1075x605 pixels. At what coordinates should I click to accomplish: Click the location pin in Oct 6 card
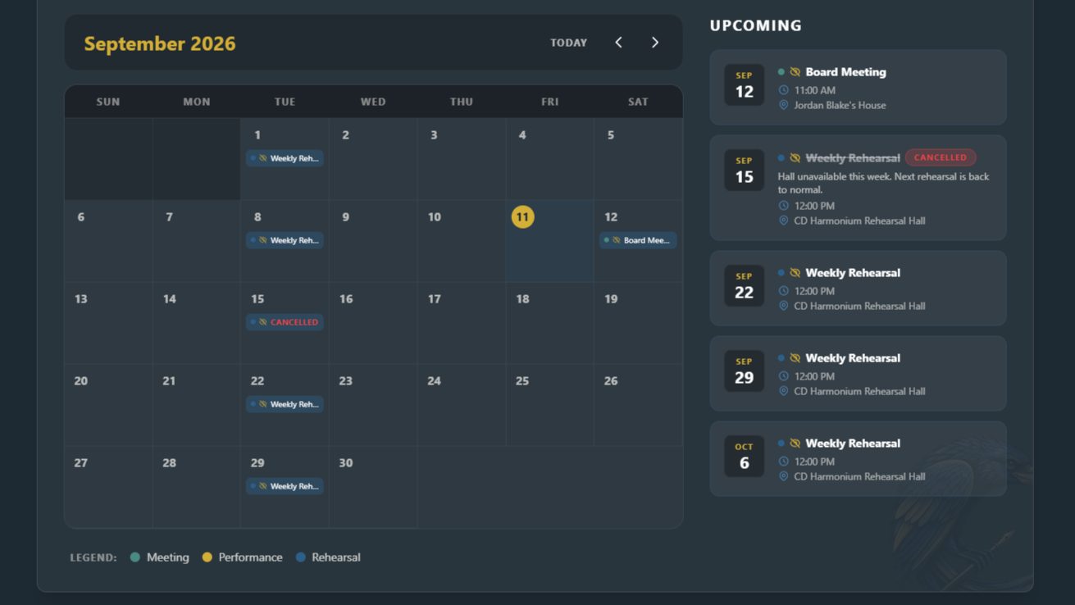(783, 476)
